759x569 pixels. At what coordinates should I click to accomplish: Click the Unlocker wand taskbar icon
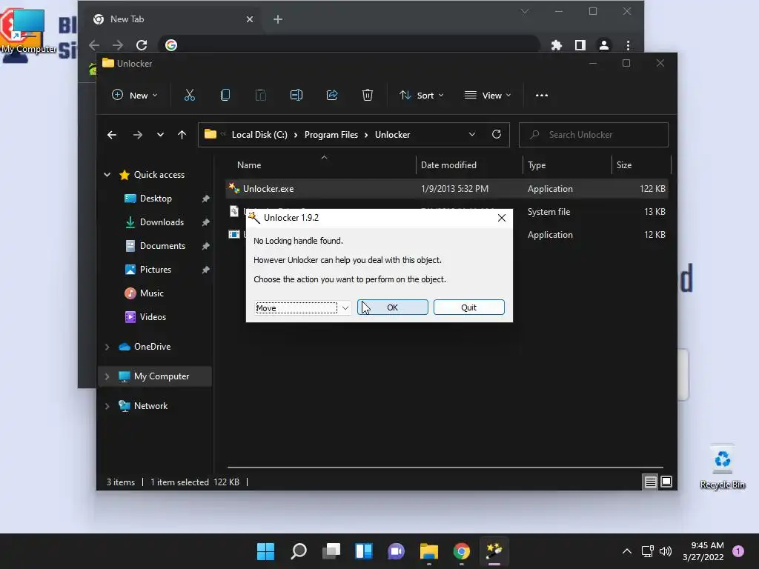(x=494, y=551)
